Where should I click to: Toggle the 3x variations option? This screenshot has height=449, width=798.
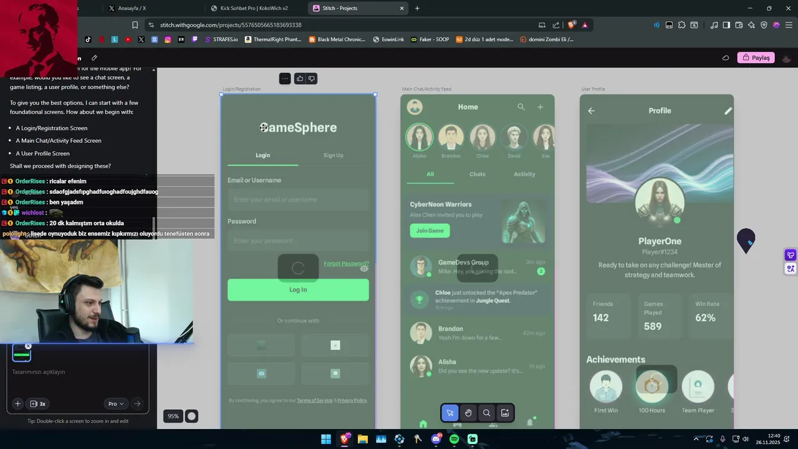click(38, 403)
